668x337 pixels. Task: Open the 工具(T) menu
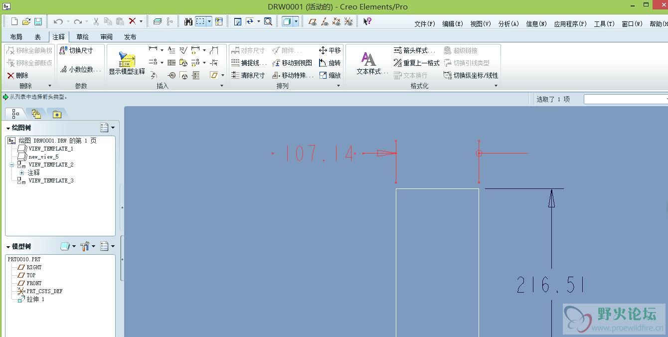pyautogui.click(x=604, y=24)
